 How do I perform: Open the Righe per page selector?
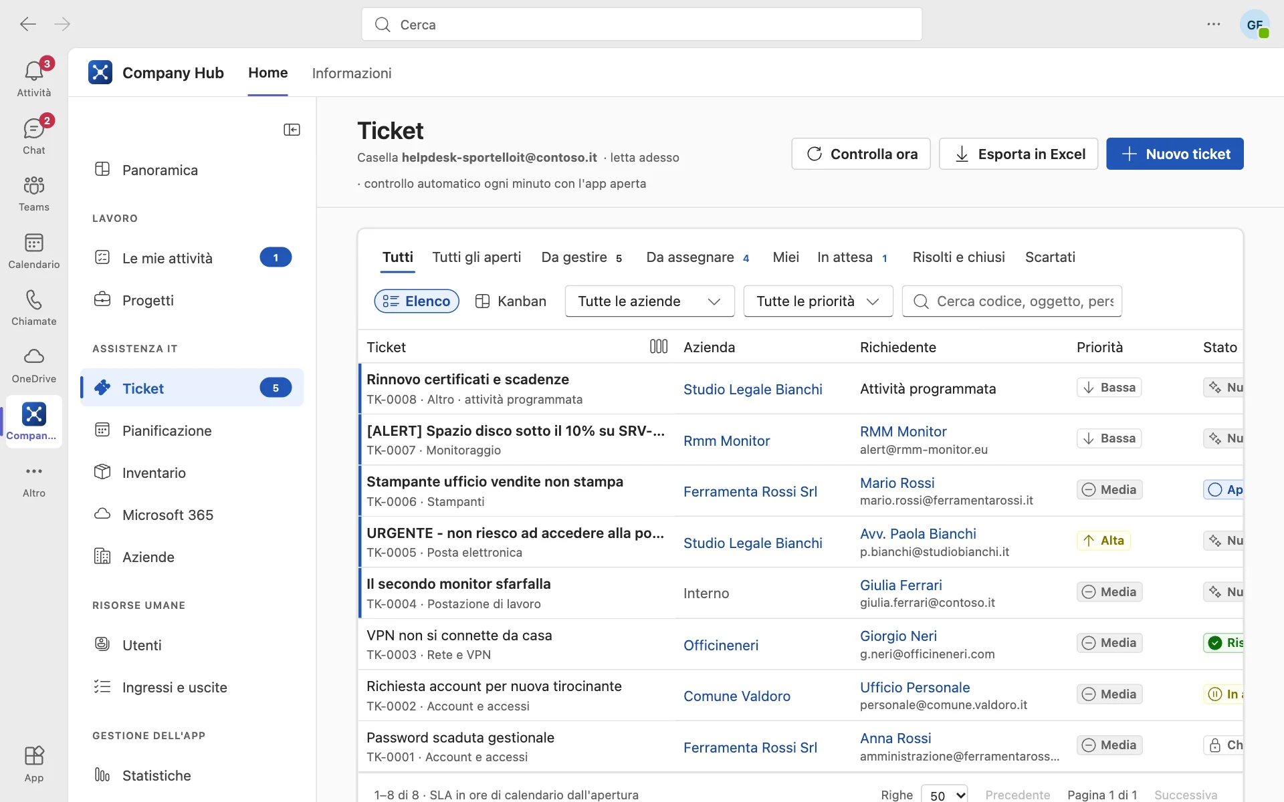(x=944, y=795)
